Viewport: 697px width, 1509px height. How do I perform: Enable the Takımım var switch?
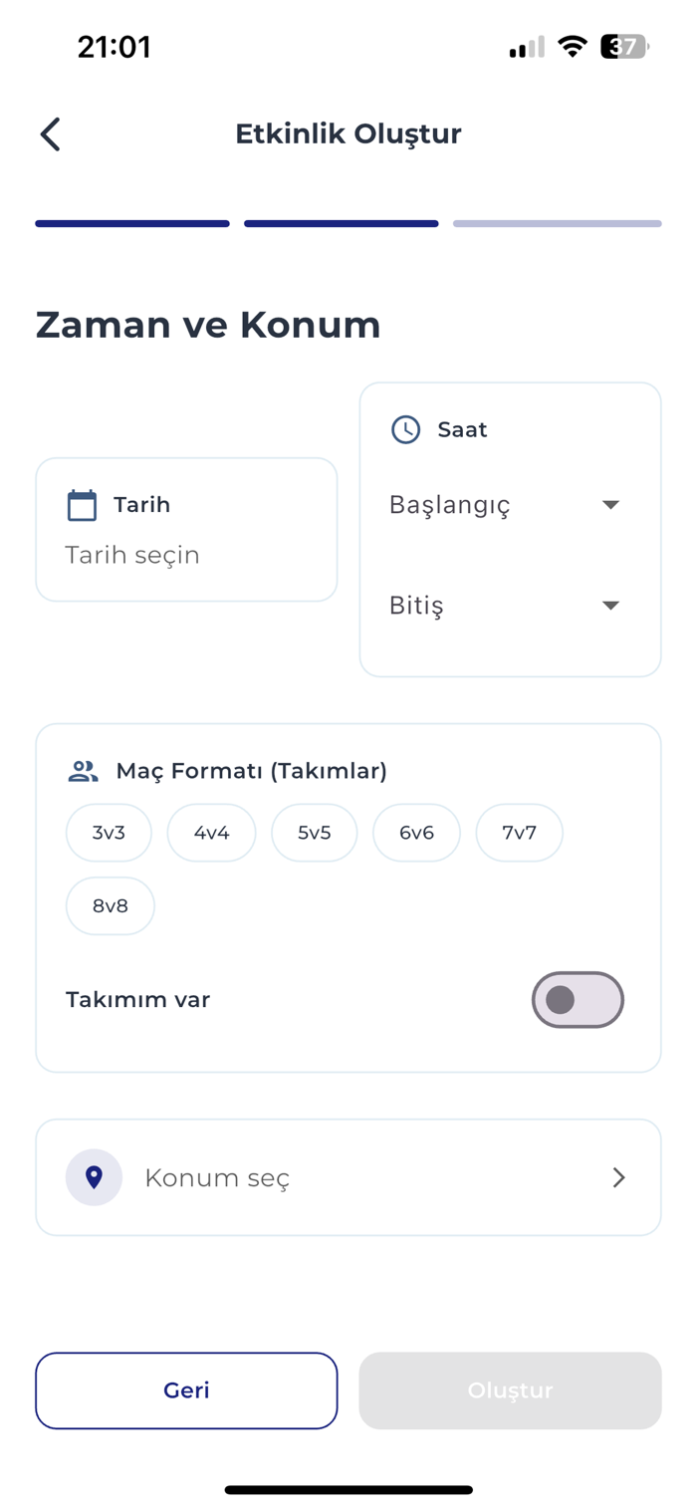pyautogui.click(x=578, y=1000)
